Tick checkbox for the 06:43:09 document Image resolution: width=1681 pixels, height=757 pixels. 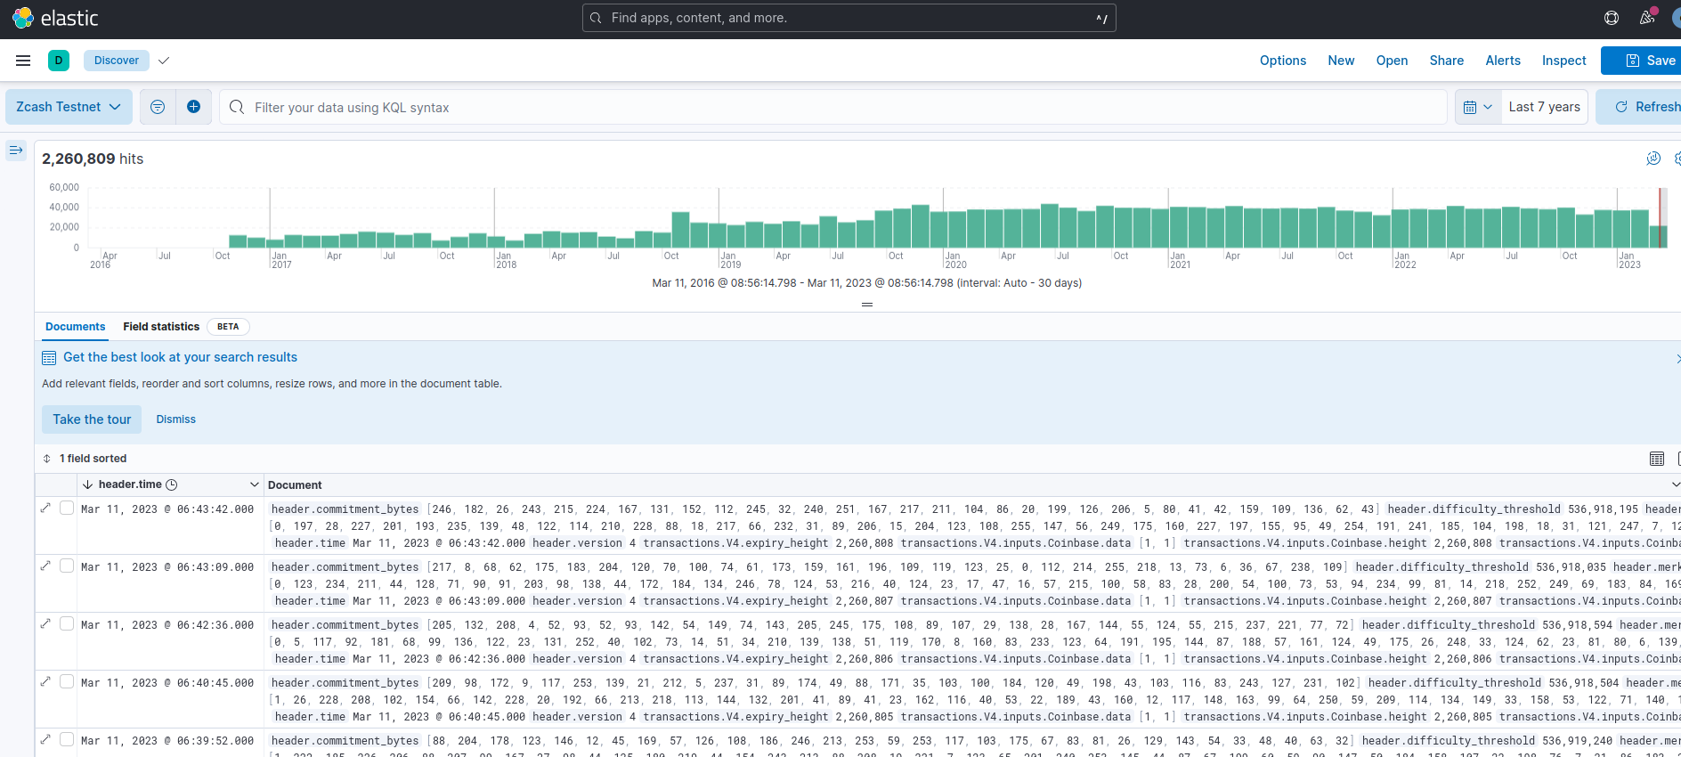coord(67,566)
